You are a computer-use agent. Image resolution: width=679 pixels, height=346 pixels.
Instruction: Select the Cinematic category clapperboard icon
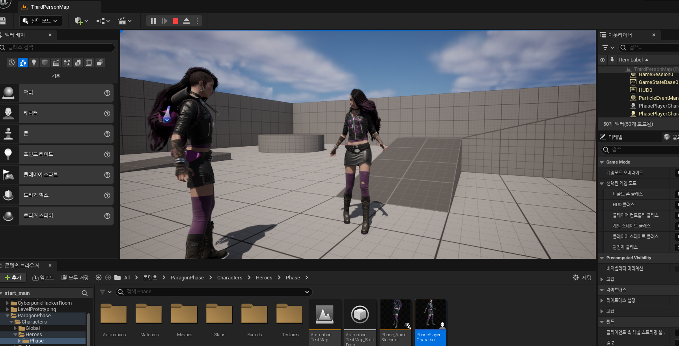[x=56, y=63]
